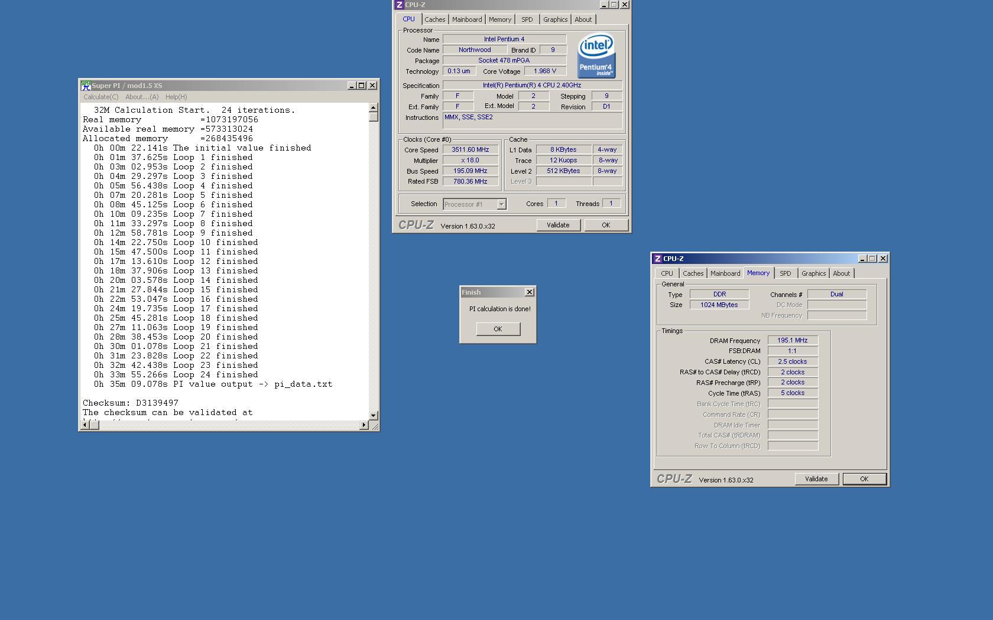Click the CAS# Latency value 2.5 clocks
Image resolution: width=993 pixels, height=620 pixels.
click(x=793, y=362)
